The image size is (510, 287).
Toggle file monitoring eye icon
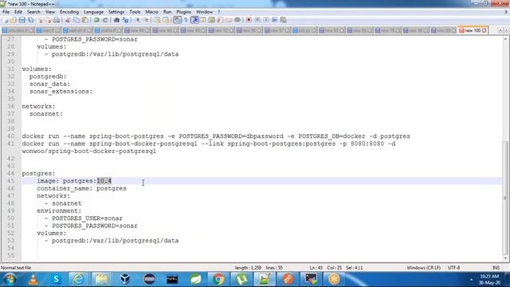pos(237,20)
